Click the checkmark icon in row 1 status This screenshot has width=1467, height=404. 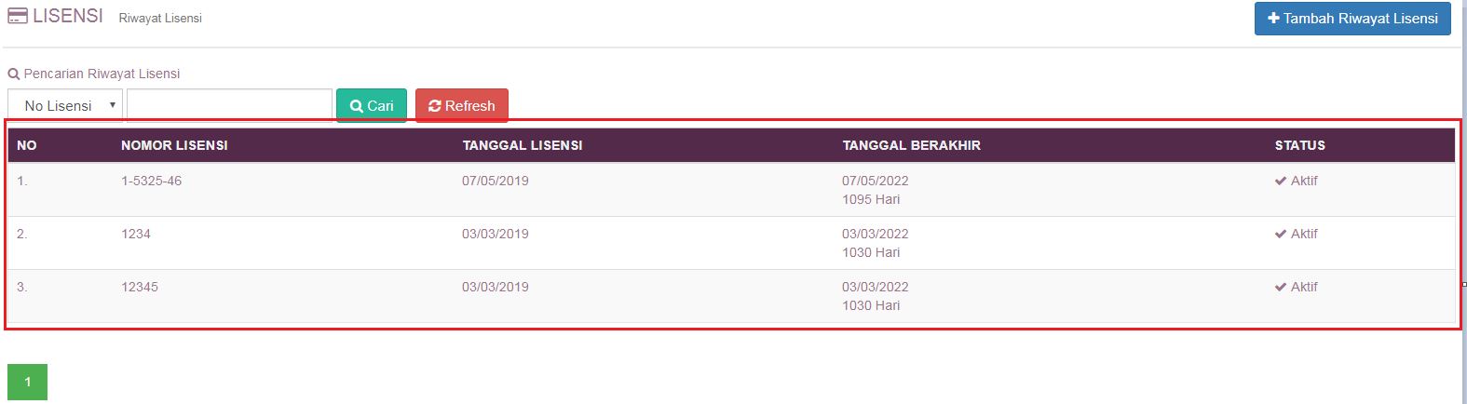pos(1281,182)
